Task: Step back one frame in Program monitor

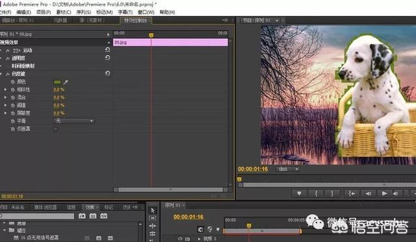Action: click(x=369, y=193)
